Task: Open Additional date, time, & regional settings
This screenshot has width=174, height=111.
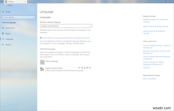Action: 155,21
